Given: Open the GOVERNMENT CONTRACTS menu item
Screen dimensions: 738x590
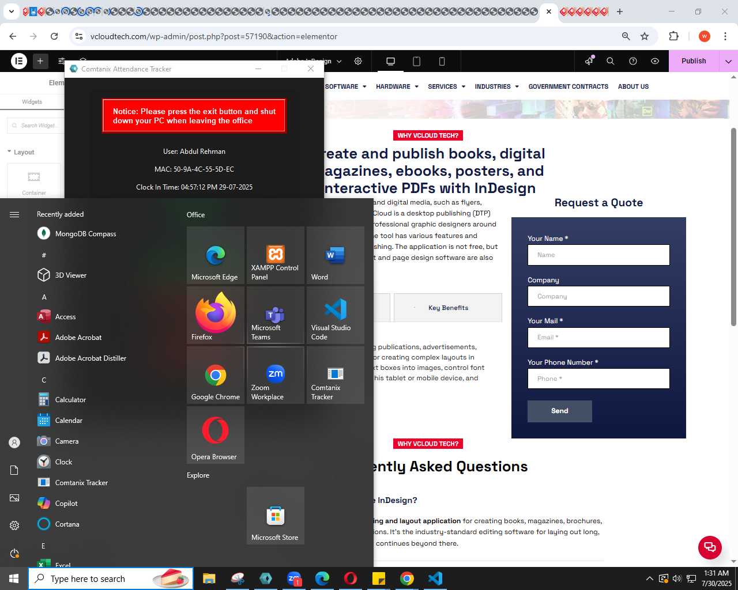Looking at the screenshot, I should tap(568, 86).
